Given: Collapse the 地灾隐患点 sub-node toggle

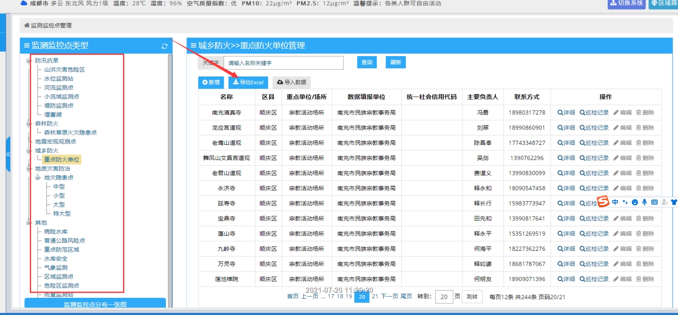Looking at the screenshot, I should 38,178.
